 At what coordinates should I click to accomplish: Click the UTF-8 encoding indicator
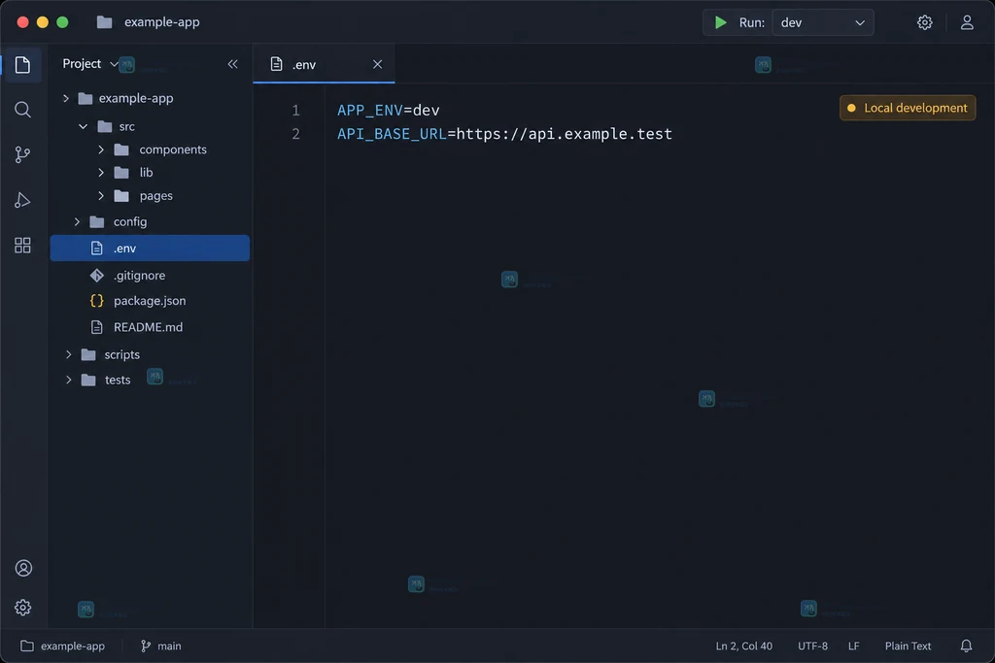[812, 646]
